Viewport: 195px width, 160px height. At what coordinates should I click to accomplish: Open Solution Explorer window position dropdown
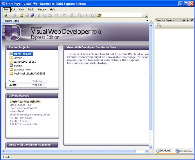point(184,20)
